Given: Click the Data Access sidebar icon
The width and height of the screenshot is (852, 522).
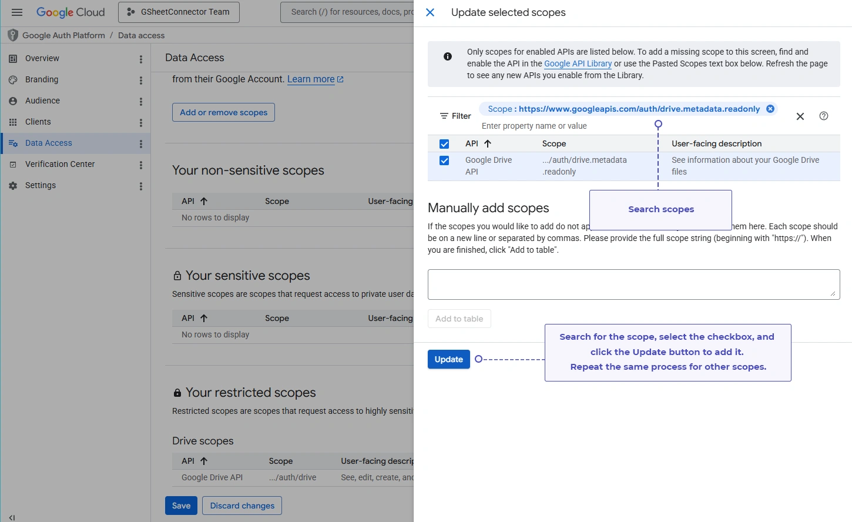Looking at the screenshot, I should coord(13,143).
